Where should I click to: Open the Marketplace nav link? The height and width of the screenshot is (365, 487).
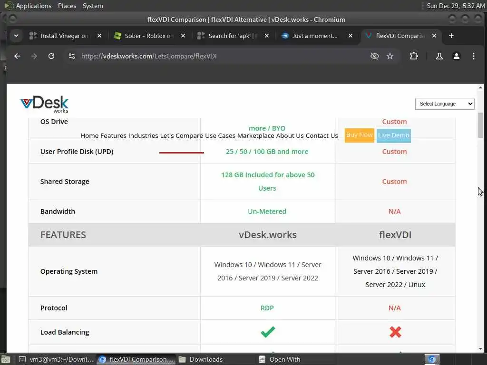coord(255,135)
